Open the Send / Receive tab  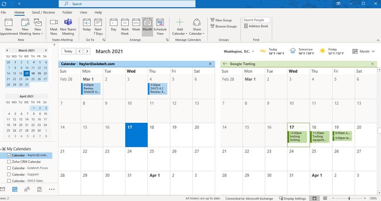click(x=43, y=12)
